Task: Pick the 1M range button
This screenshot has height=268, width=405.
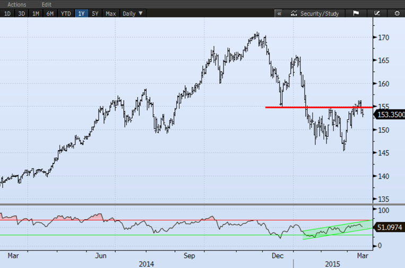Action: pos(36,13)
